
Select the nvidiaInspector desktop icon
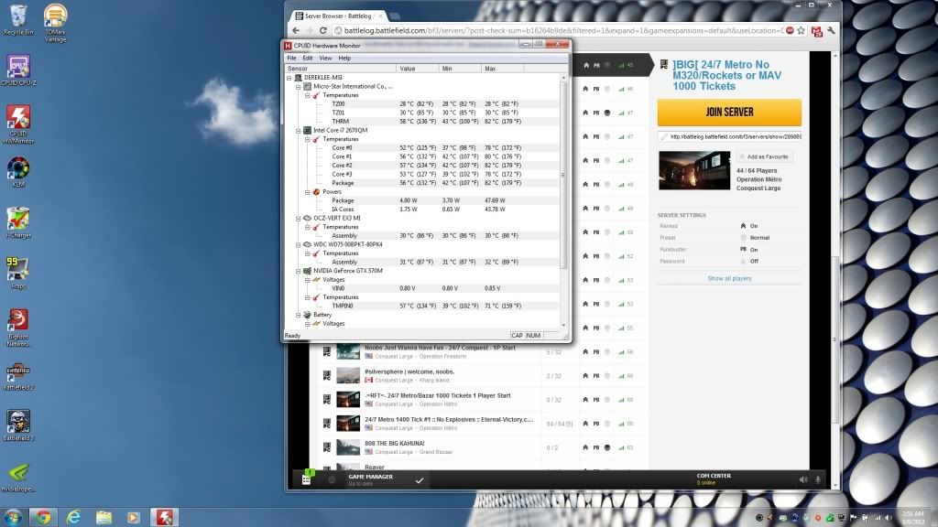tap(18, 478)
